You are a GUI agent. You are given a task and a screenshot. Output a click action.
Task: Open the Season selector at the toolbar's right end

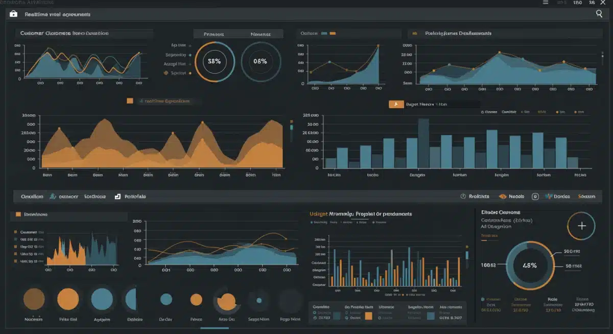coord(587,196)
